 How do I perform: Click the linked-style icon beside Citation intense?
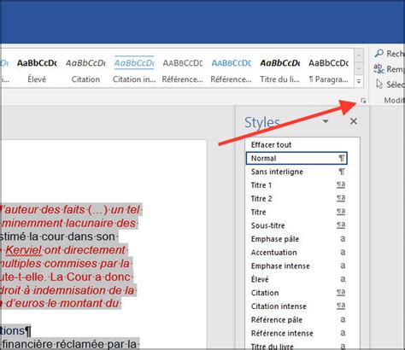pos(341,306)
